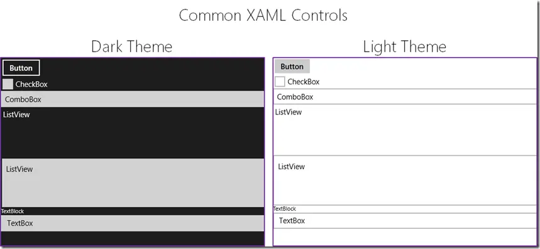This screenshot has width=540, height=249.
Task: Open the Light Theme ComboBox
Action: click(x=405, y=97)
